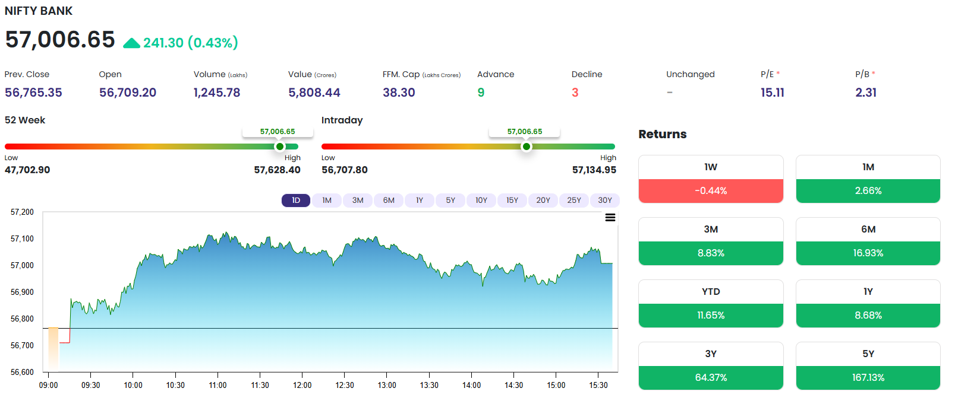Click the Decline count 3
The image size is (955, 401).
click(575, 93)
